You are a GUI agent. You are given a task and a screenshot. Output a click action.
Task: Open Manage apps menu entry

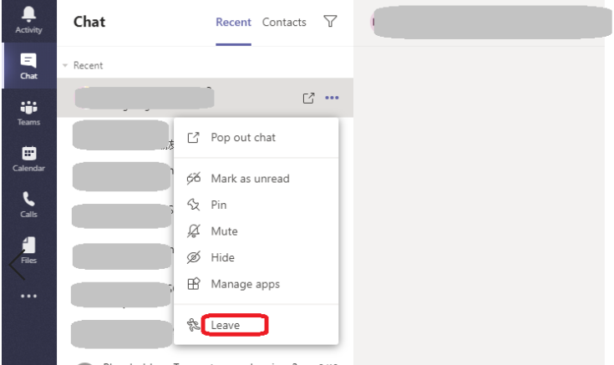256,284
